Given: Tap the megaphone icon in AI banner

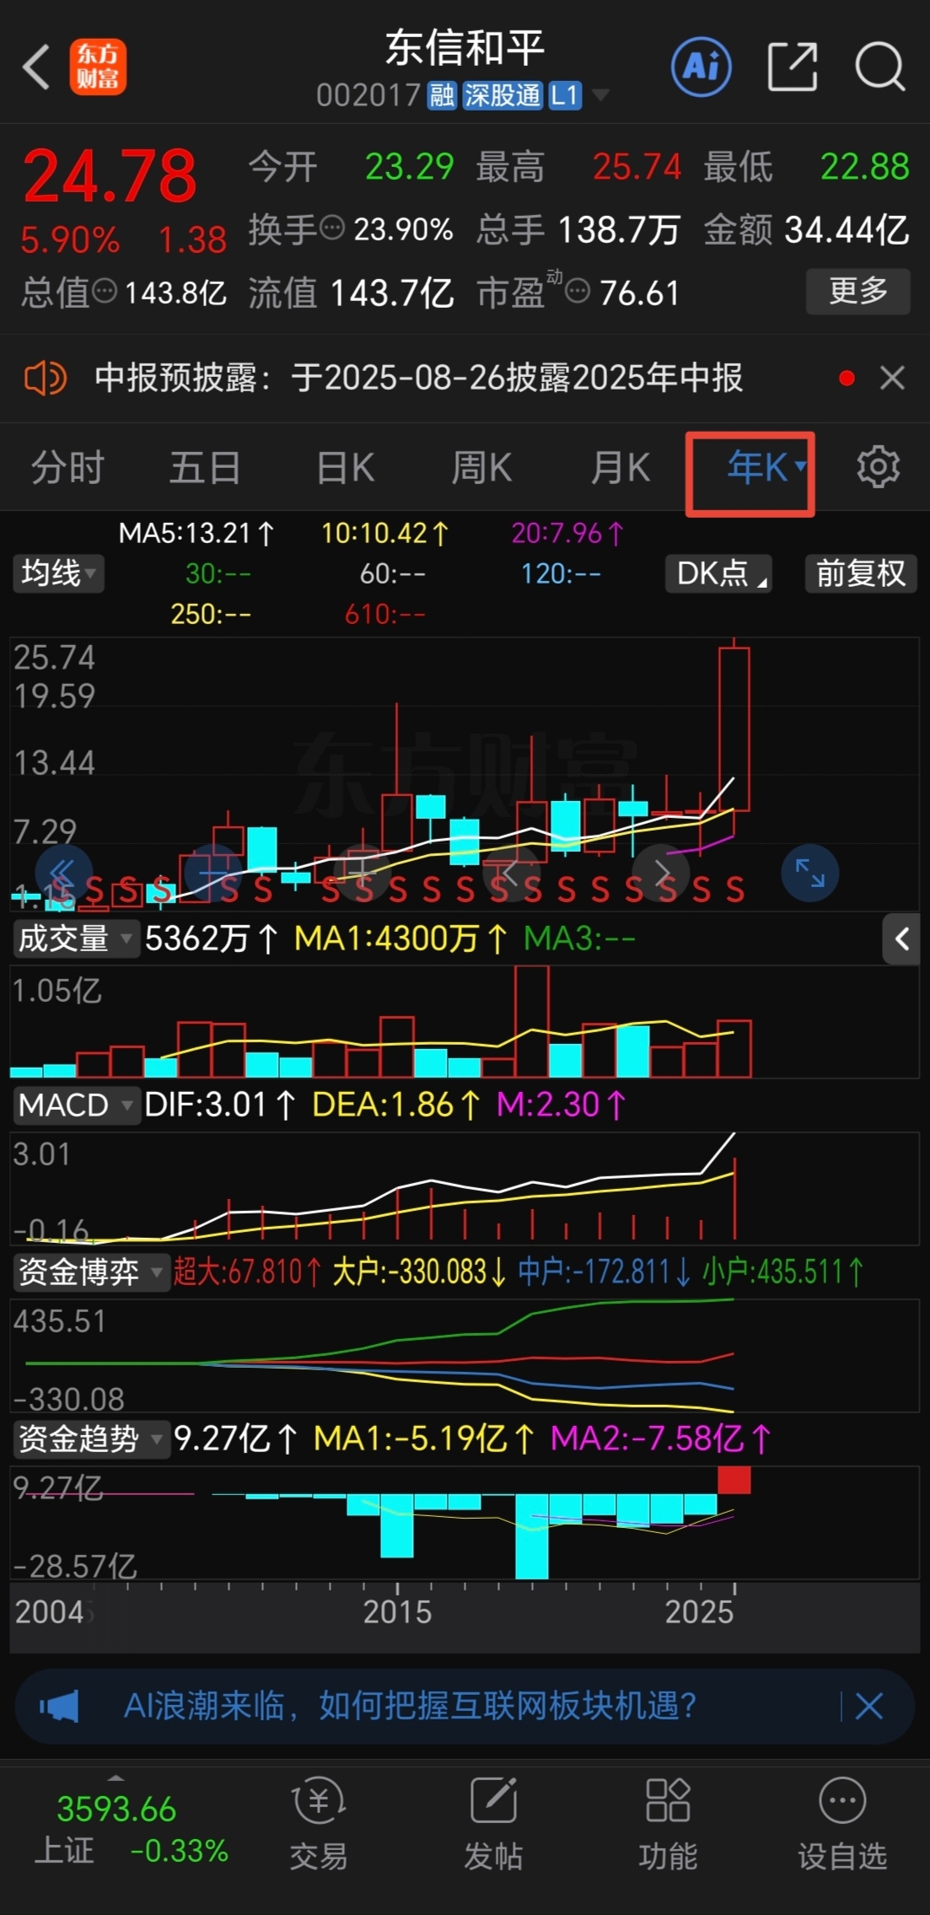Looking at the screenshot, I should tap(59, 1707).
